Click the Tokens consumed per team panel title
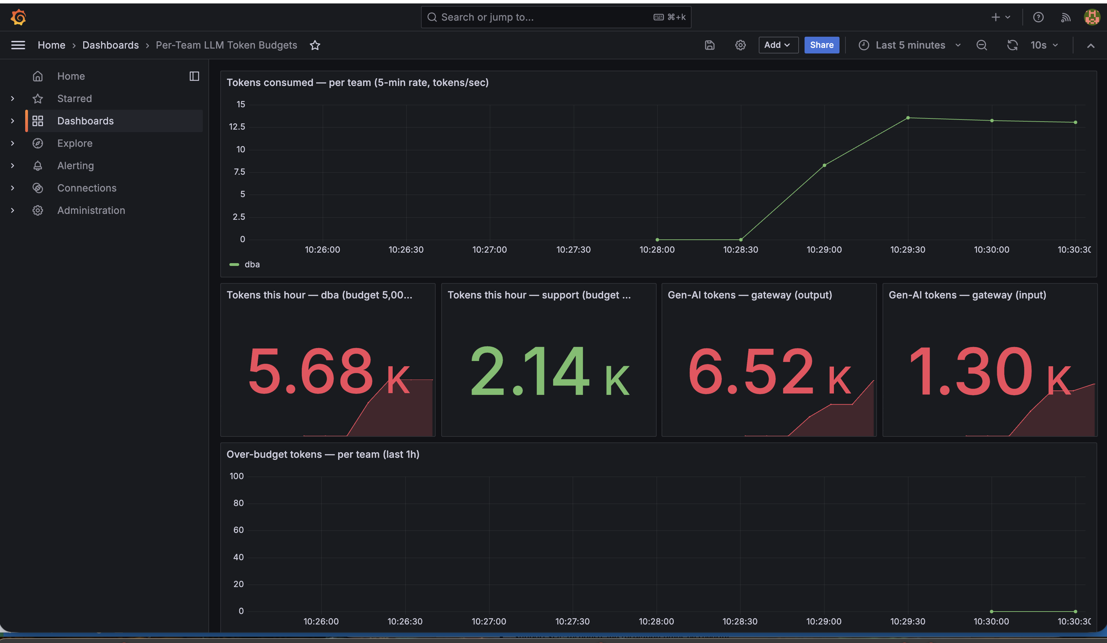 tap(357, 82)
